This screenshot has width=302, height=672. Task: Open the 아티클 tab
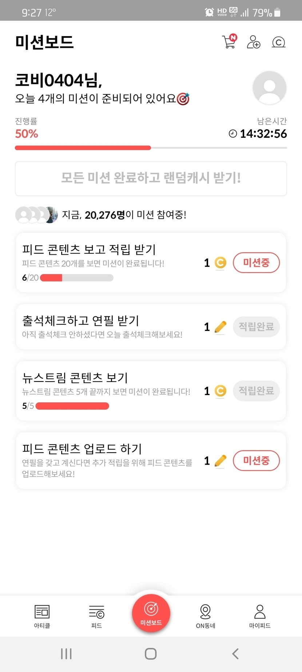(x=42, y=616)
